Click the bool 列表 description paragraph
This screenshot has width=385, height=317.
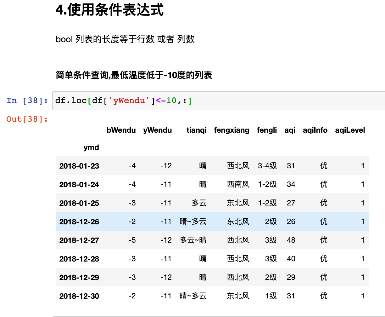point(125,39)
